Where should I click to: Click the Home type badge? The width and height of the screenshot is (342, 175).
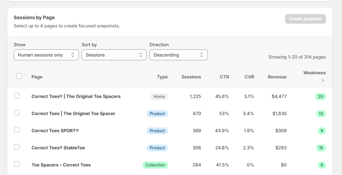pyautogui.click(x=159, y=97)
